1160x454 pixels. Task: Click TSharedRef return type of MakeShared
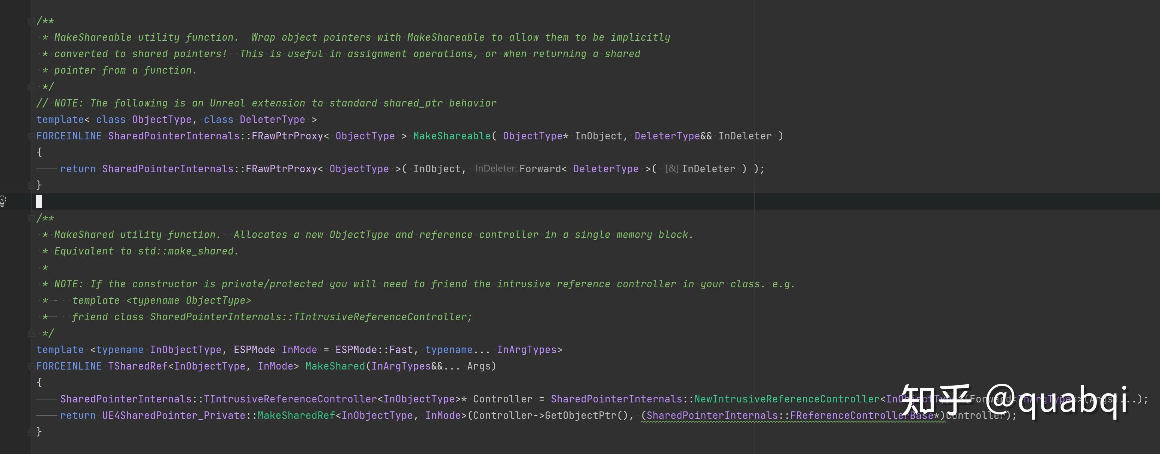[x=137, y=366]
